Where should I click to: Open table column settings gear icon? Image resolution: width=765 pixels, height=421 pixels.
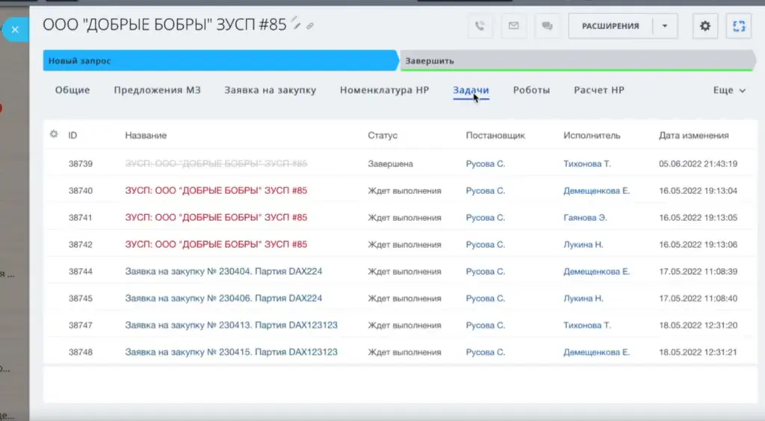coord(54,135)
